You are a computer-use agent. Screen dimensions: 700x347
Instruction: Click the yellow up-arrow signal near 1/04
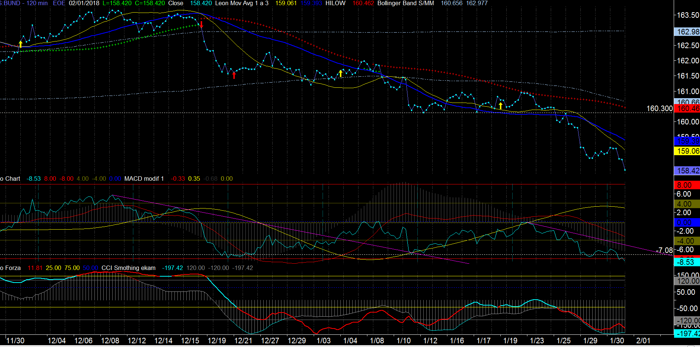tap(341, 73)
